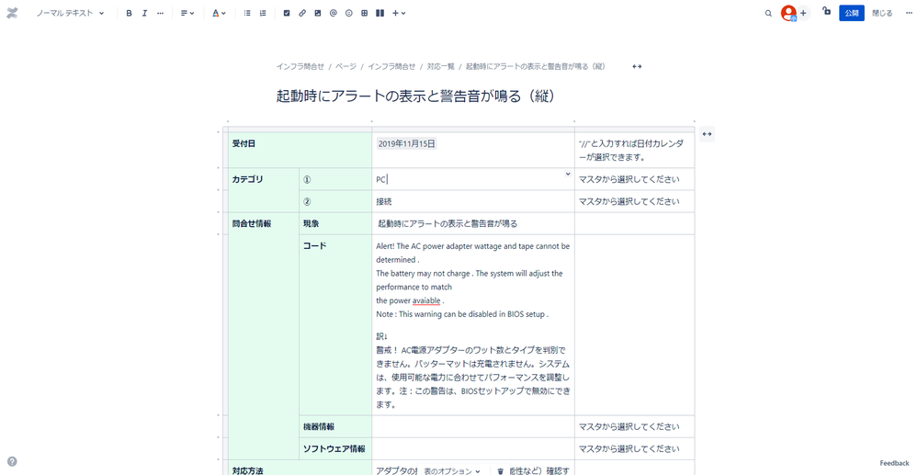Open the more actions ellipsis menu
918x475 pixels.
click(909, 13)
